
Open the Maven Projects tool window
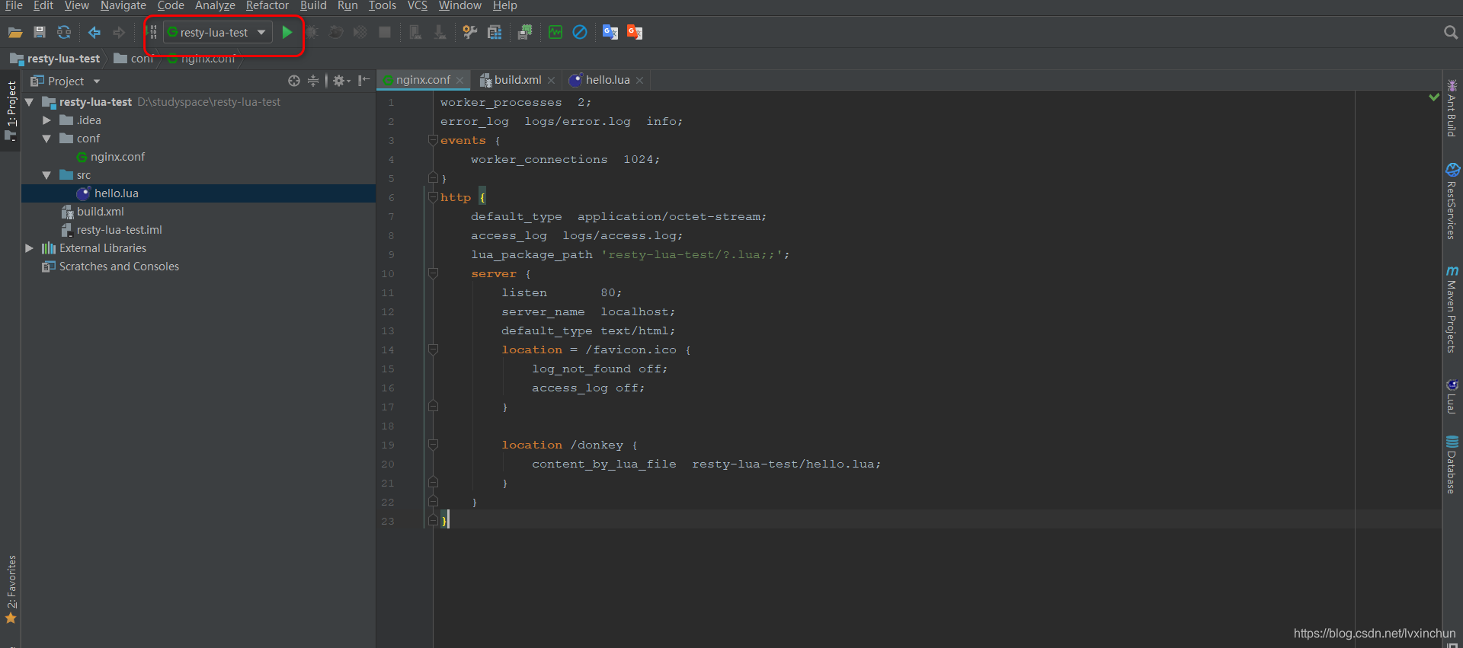(x=1452, y=309)
